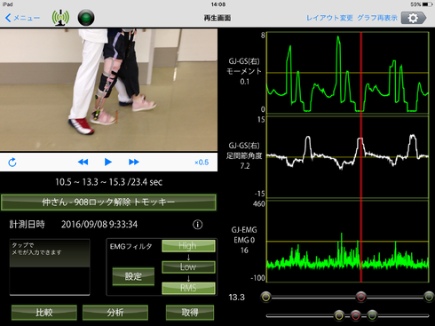Image resolution: width=435 pixels, height=326 pixels.
Task: Tap the red handle on lower range slider
Action: click(356, 315)
